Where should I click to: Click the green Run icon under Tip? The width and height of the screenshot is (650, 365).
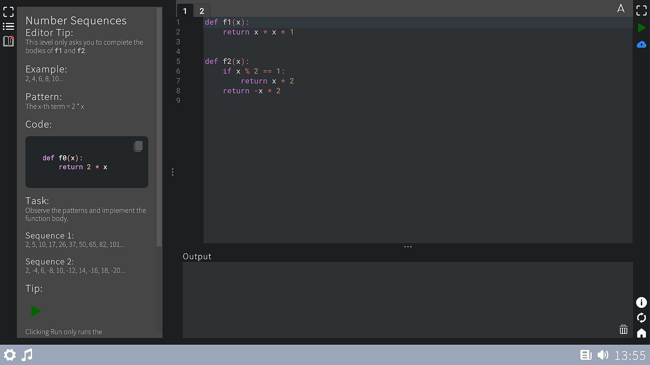(36, 311)
